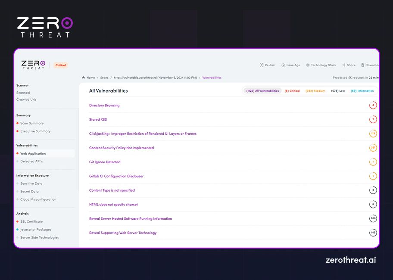Click the red status dot beside SSL Certificate
Image resolution: width=393 pixels, height=280 pixels.
point(17,221)
